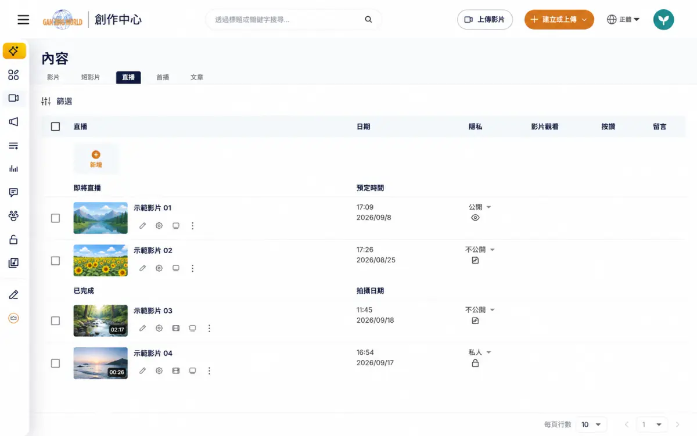Open the playlist sidebar icon
Image resolution: width=697 pixels, height=436 pixels.
13,146
